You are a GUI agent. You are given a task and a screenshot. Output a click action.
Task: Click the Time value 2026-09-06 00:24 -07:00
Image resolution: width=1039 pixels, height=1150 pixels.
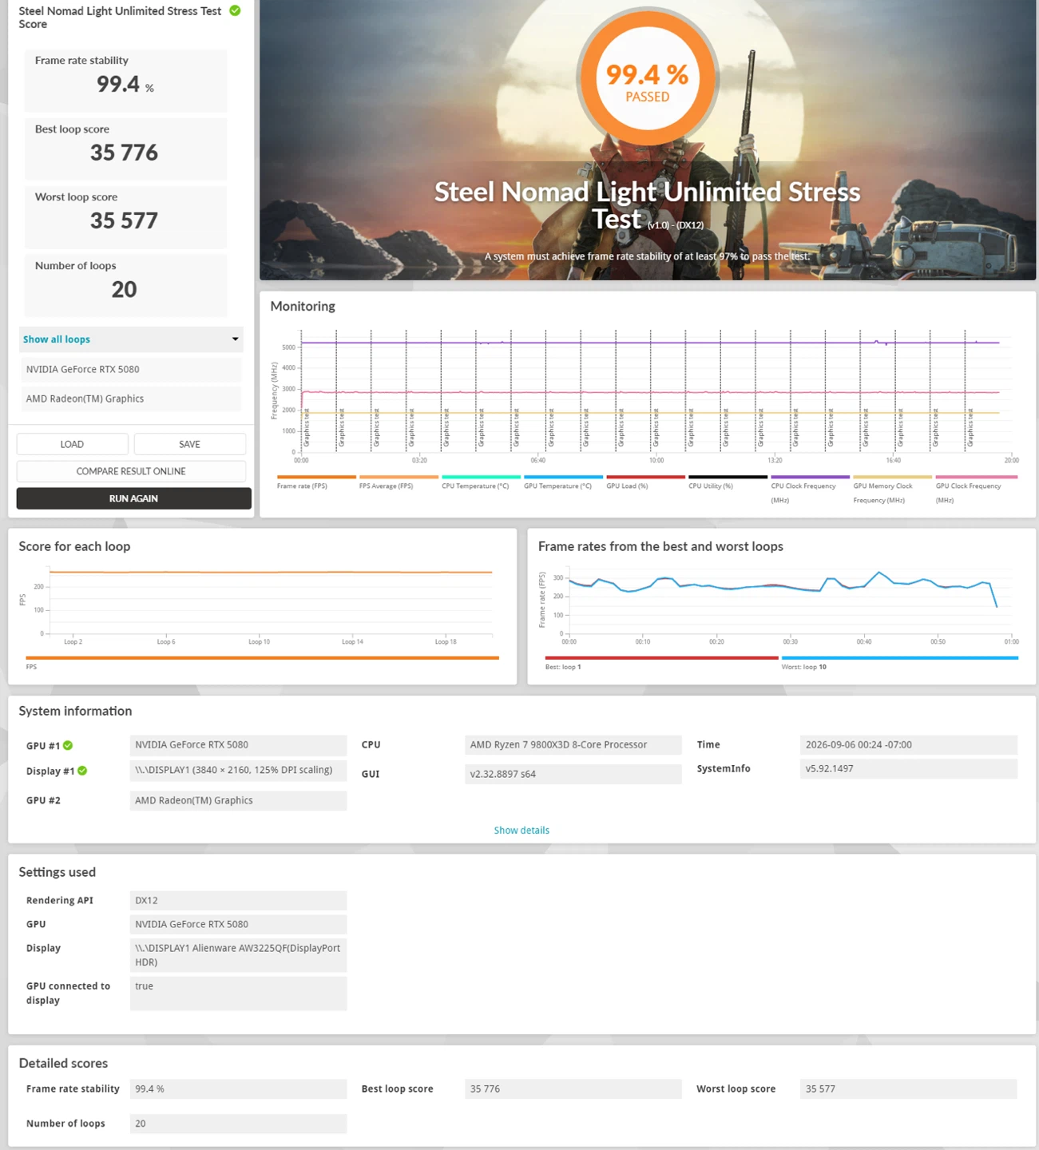(909, 745)
